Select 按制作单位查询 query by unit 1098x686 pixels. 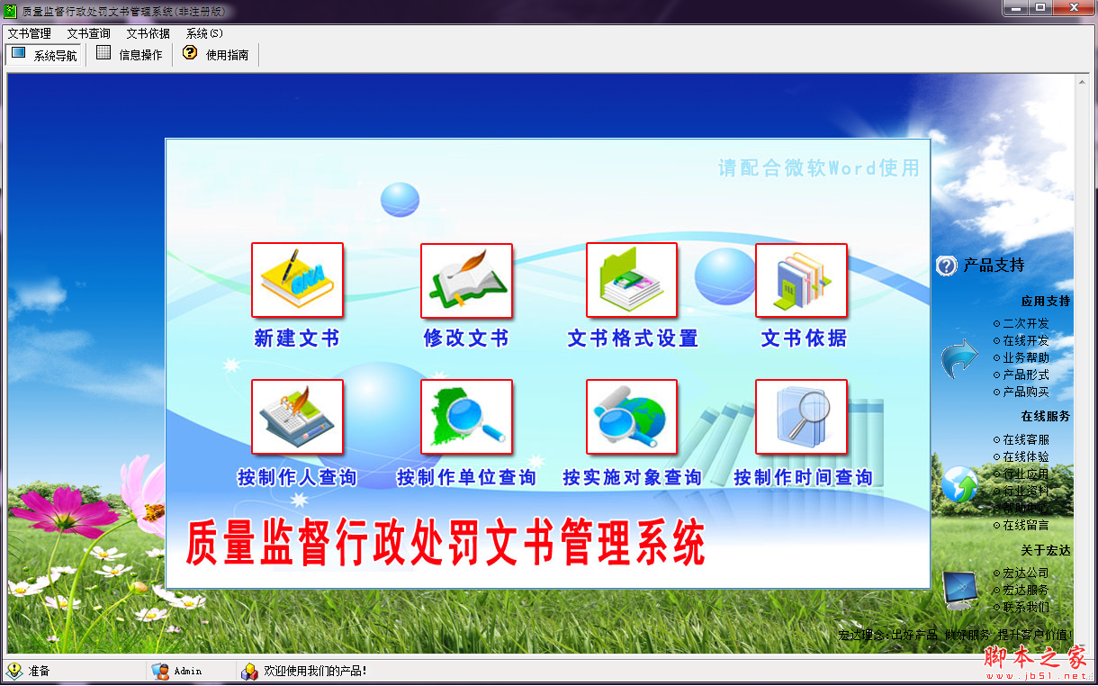[x=466, y=417]
